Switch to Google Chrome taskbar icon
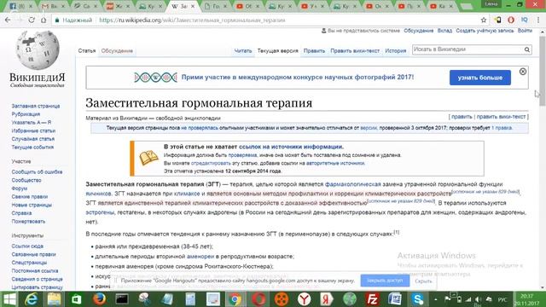The height and width of the screenshot is (307, 546). (235, 299)
